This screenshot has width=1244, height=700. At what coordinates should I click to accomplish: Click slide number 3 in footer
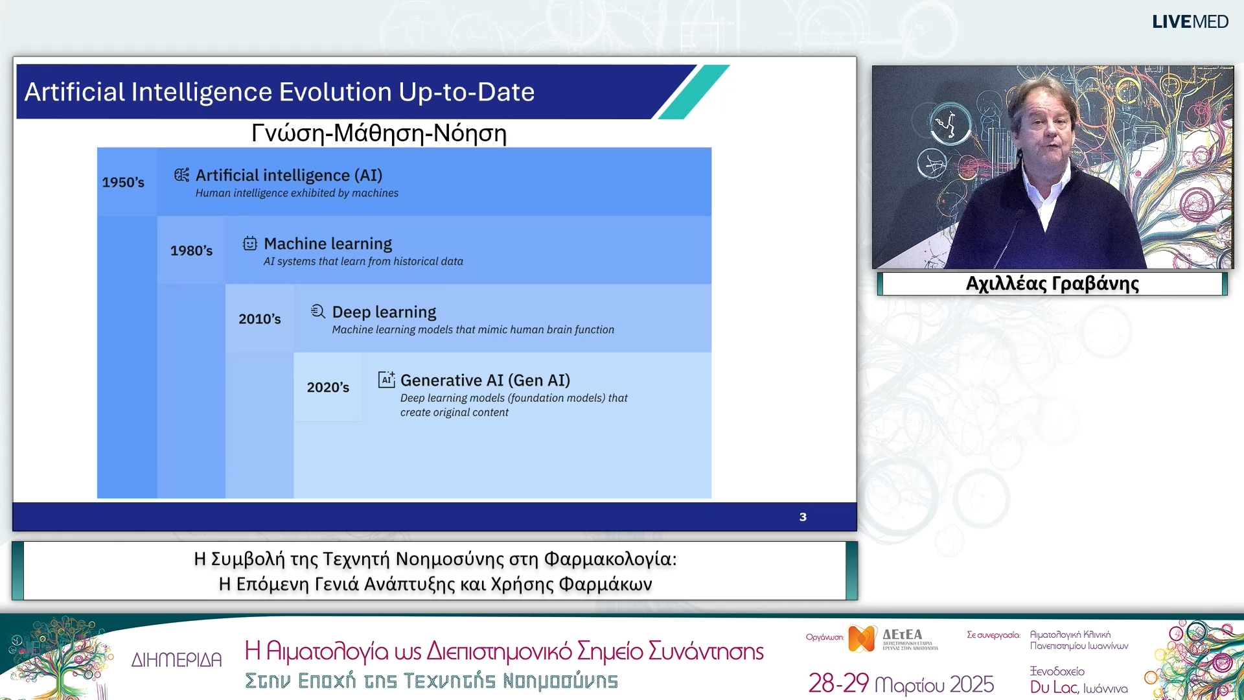pyautogui.click(x=803, y=517)
